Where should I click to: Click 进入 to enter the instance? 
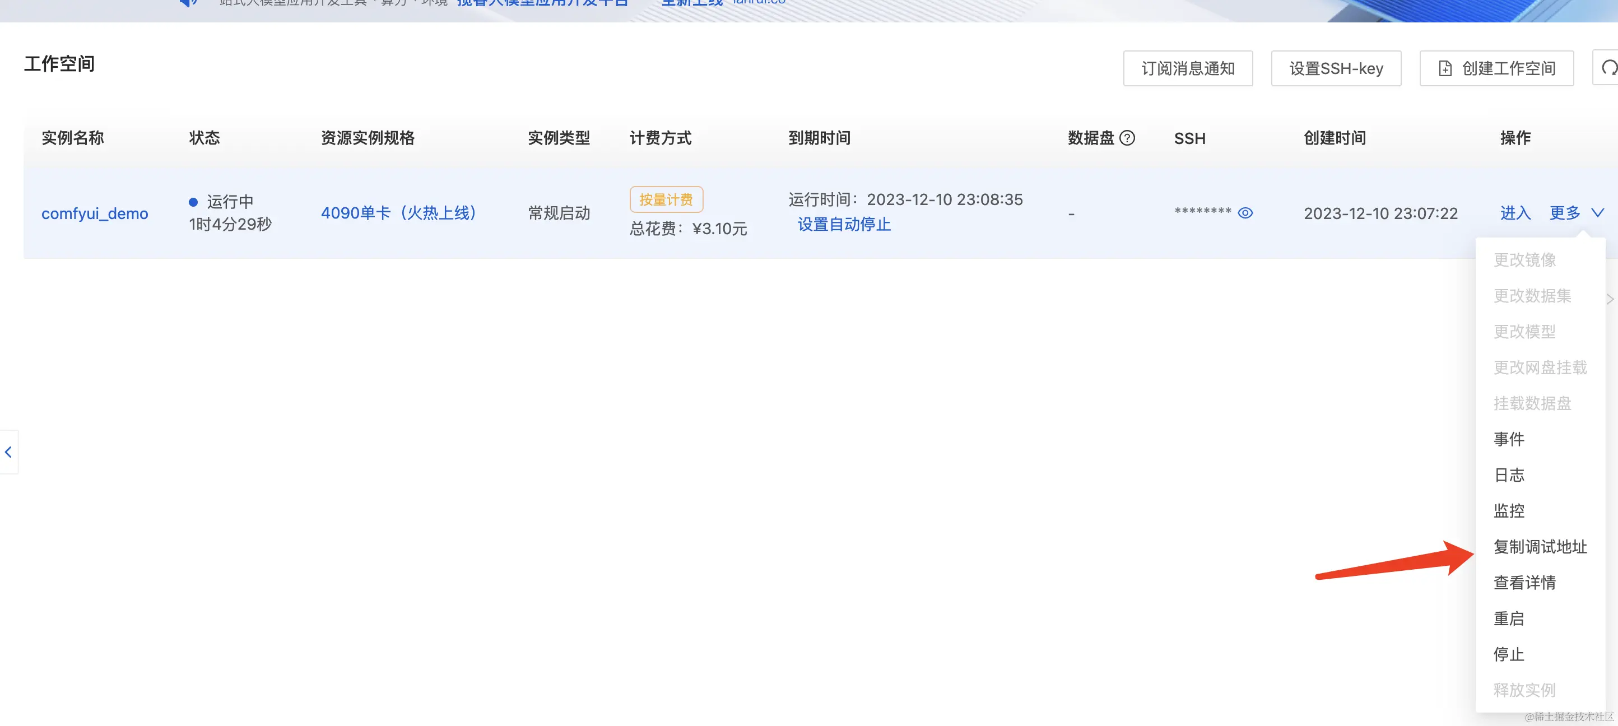(x=1514, y=213)
